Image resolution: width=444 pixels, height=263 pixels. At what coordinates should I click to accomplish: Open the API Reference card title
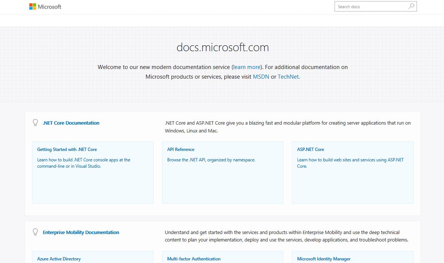coord(181,149)
